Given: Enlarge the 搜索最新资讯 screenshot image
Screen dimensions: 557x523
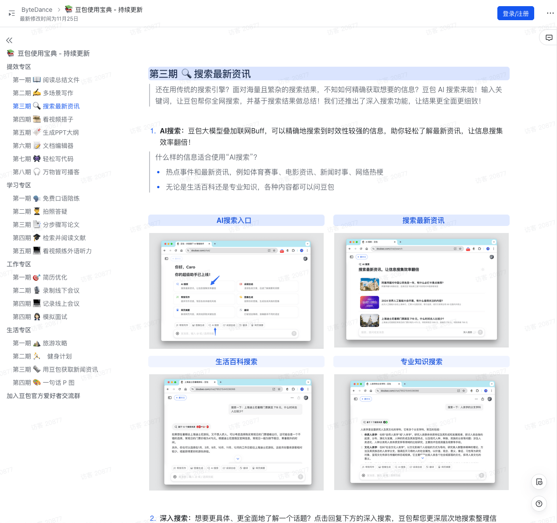Looking at the screenshot, I should pyautogui.click(x=421, y=290).
